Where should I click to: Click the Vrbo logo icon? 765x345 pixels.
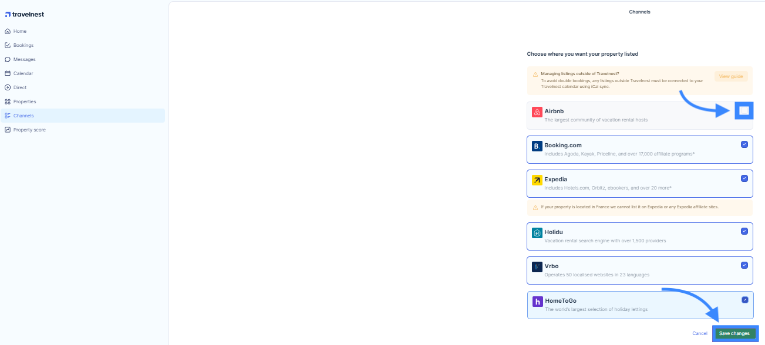click(x=537, y=267)
